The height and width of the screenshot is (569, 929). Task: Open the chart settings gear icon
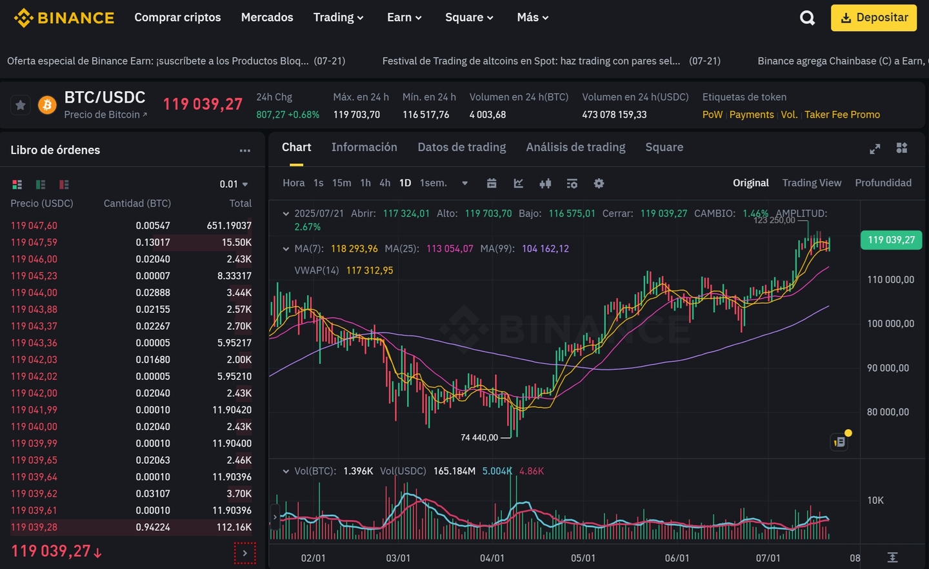point(599,183)
